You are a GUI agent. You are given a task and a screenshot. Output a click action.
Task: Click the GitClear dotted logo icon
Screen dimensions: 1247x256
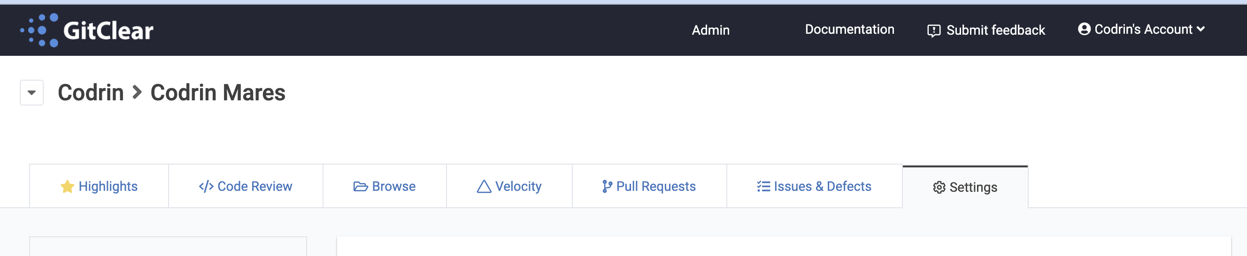[39, 30]
